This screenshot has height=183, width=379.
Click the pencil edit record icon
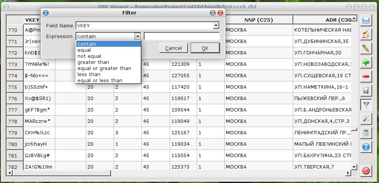pyautogui.click(x=366, y=48)
